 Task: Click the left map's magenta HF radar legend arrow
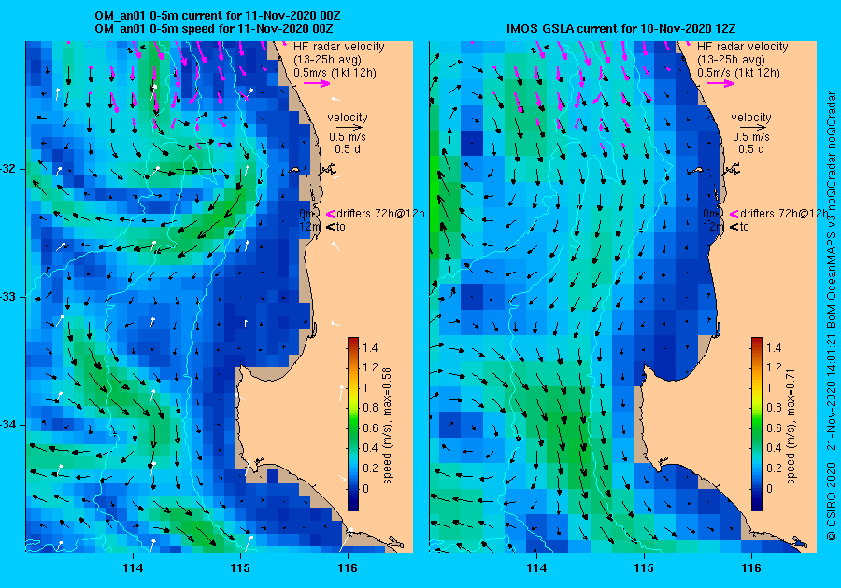click(317, 83)
